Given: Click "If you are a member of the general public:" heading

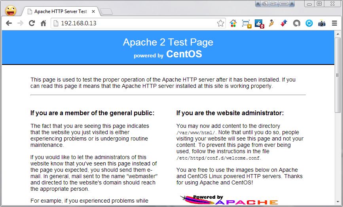Looking at the screenshot, I should [x=92, y=113].
